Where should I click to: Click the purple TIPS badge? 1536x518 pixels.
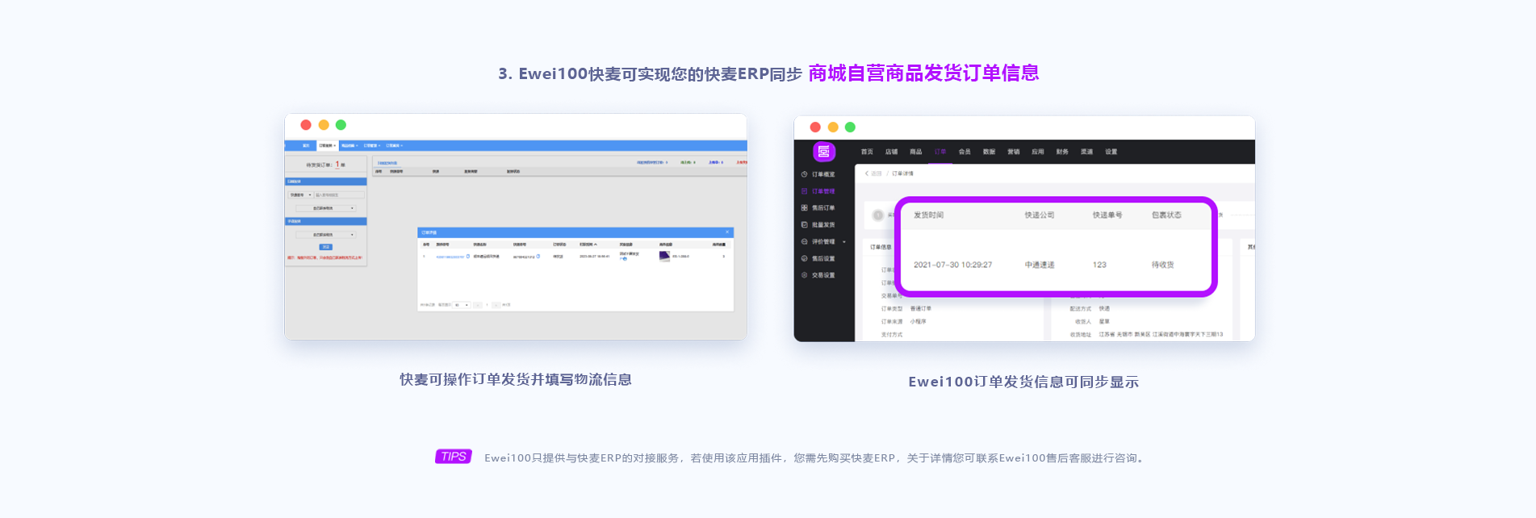(453, 457)
